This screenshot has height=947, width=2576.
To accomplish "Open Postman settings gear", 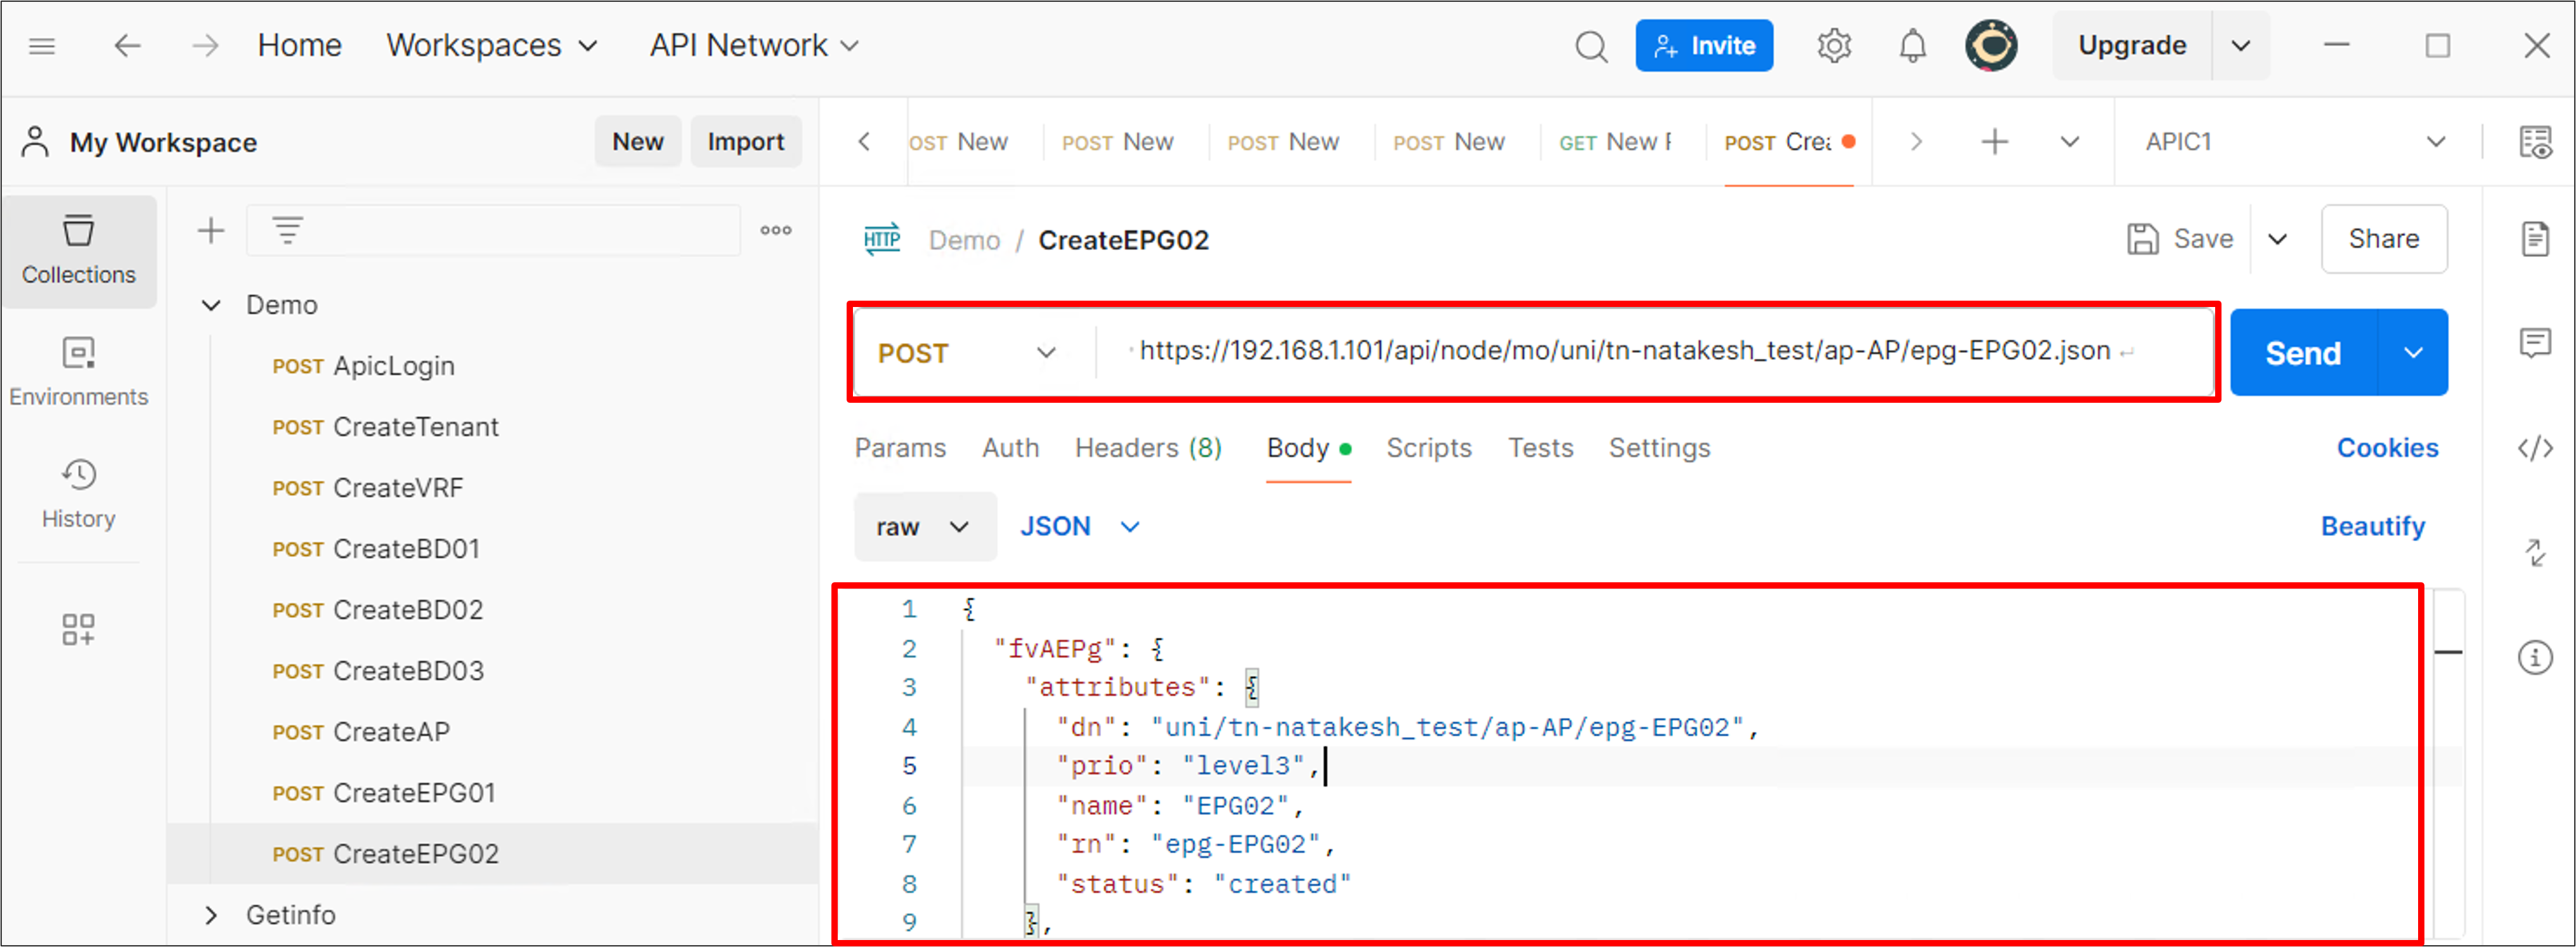I will (1834, 45).
